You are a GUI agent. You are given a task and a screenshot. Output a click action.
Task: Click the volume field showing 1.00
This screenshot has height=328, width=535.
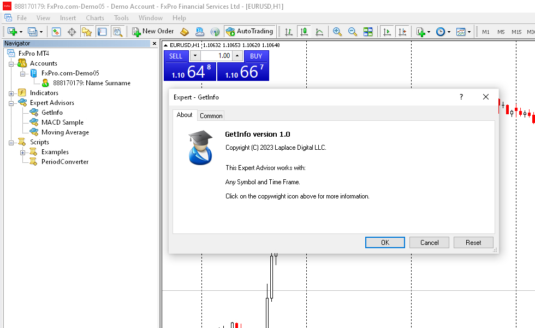(216, 56)
